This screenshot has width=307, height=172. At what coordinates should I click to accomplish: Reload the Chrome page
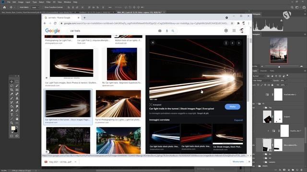55,23
